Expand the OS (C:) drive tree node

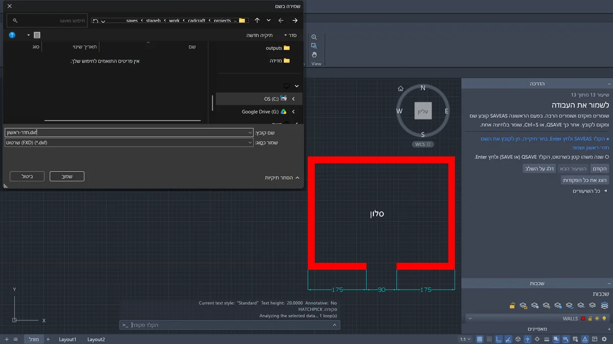pyautogui.click(x=293, y=99)
